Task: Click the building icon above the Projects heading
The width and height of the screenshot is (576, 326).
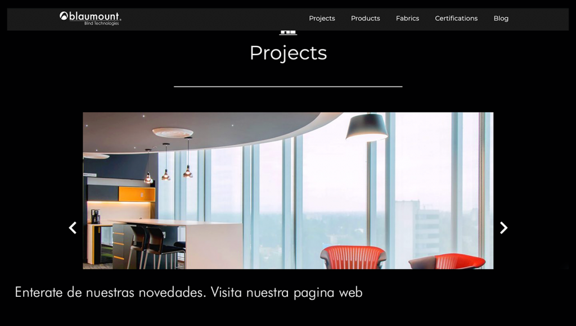Action: point(288,33)
